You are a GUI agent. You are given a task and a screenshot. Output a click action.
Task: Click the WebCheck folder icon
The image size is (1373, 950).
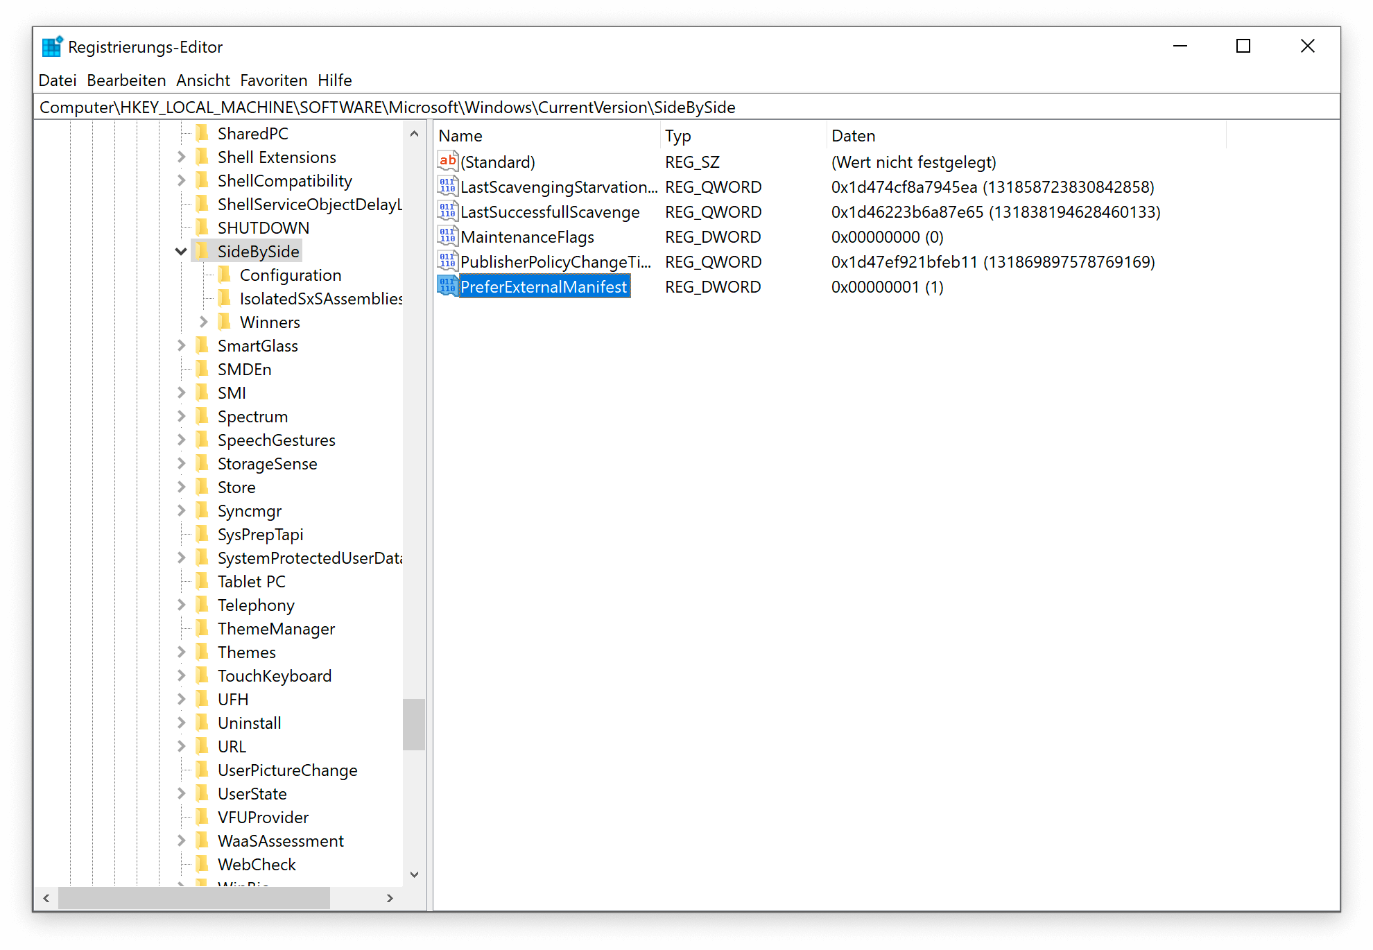click(202, 864)
